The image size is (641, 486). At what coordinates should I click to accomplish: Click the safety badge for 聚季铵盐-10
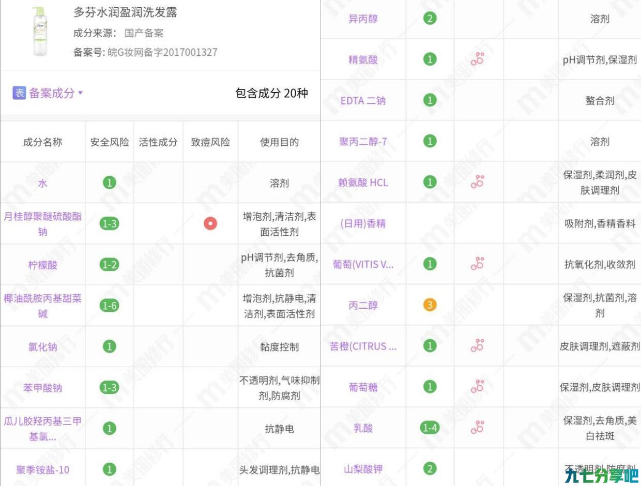click(109, 469)
